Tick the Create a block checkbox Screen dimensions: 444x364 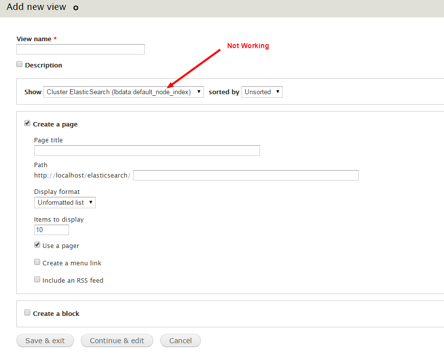[27, 313]
